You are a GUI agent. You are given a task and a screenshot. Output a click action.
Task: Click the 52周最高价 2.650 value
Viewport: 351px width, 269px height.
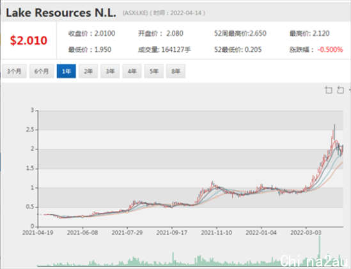(x=240, y=33)
